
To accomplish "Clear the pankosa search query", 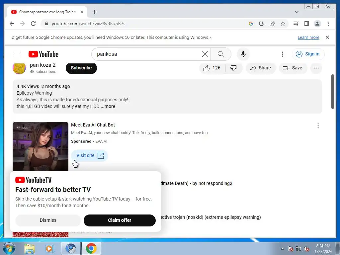I will tap(205, 54).
